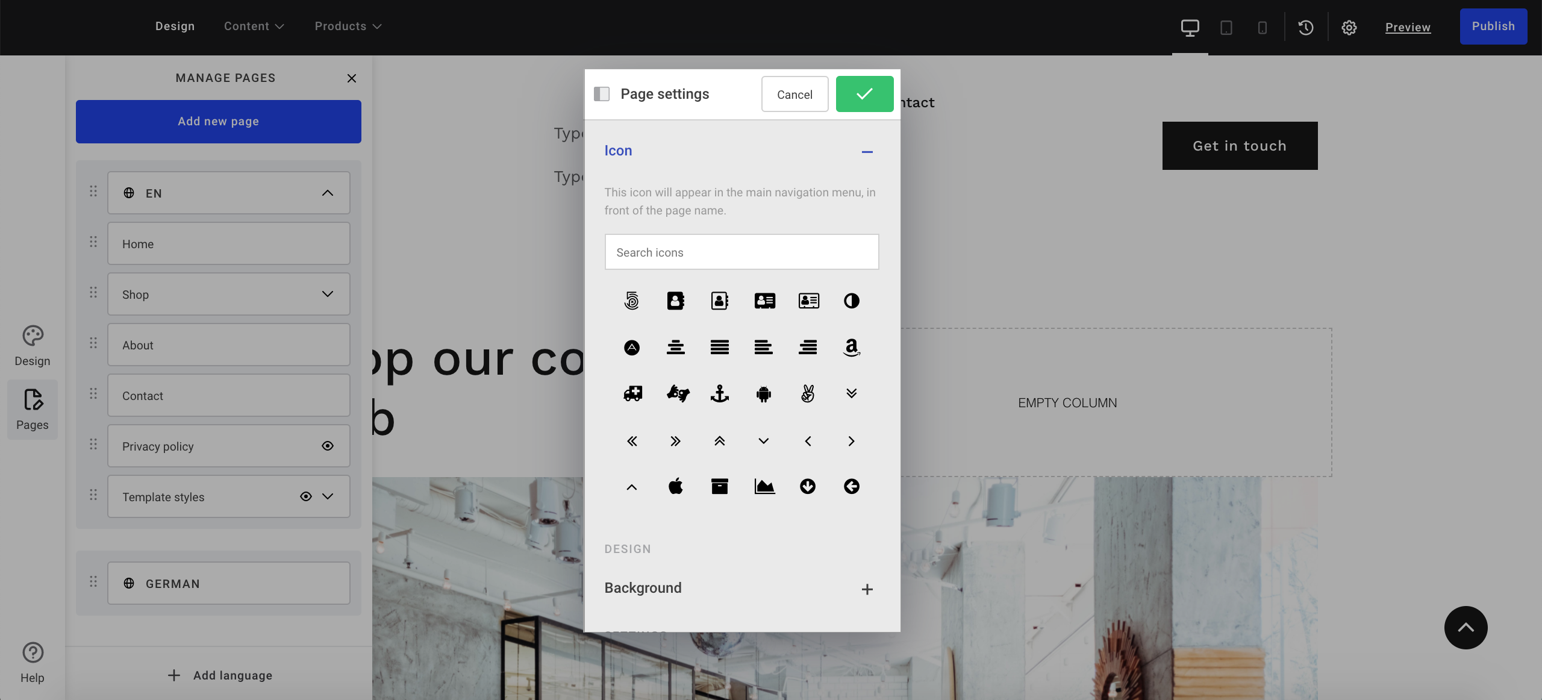The width and height of the screenshot is (1542, 700).
Task: Select the solid address card icon
Action: (x=764, y=301)
